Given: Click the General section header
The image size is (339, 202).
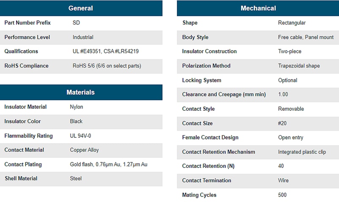Looking at the screenshot, I should click(x=80, y=8).
